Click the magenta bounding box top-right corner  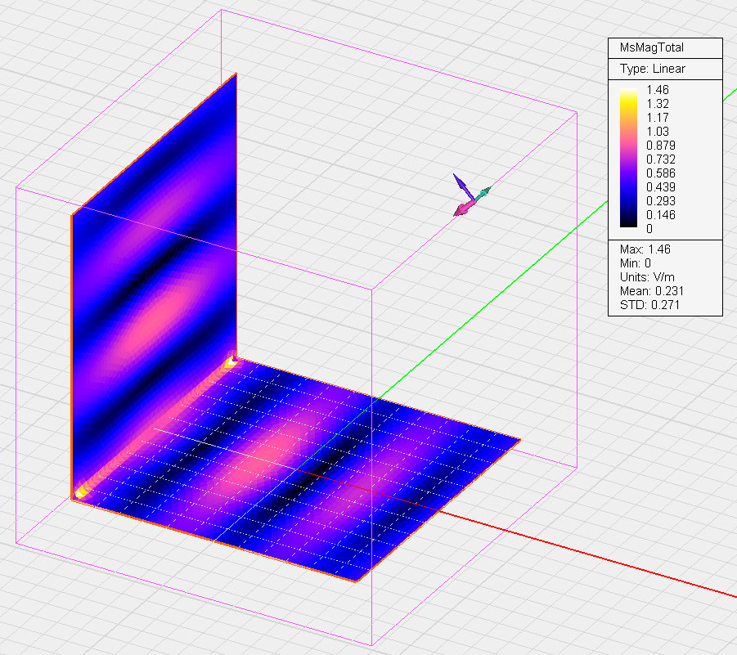[x=577, y=111]
